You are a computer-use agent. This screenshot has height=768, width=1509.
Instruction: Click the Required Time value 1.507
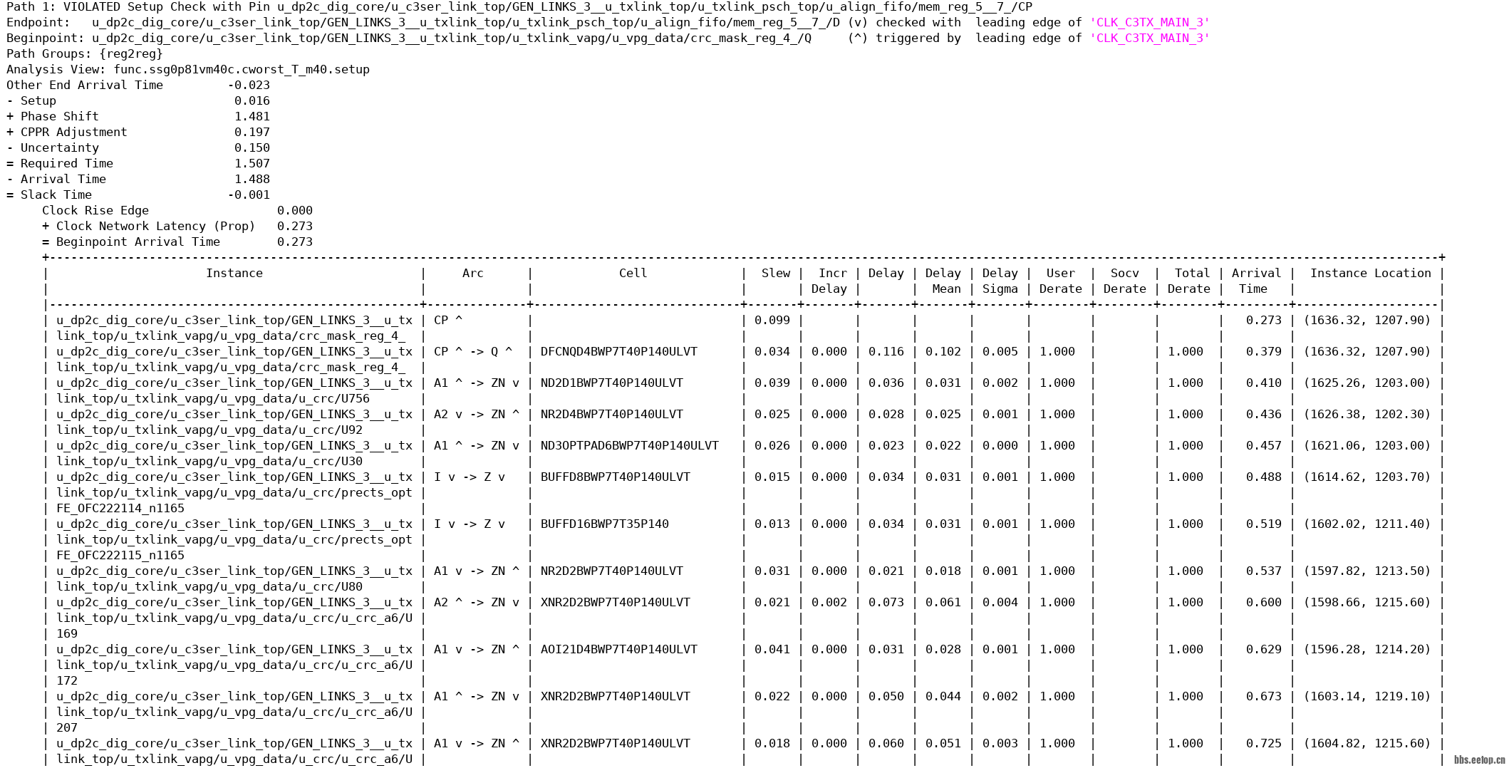[x=251, y=164]
